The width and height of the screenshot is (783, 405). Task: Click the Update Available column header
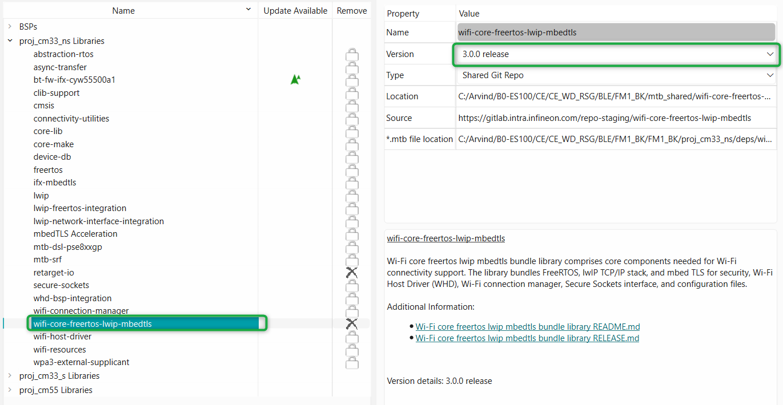(295, 10)
